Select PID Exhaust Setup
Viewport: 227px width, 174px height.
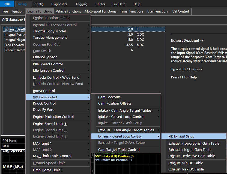tap(194, 136)
